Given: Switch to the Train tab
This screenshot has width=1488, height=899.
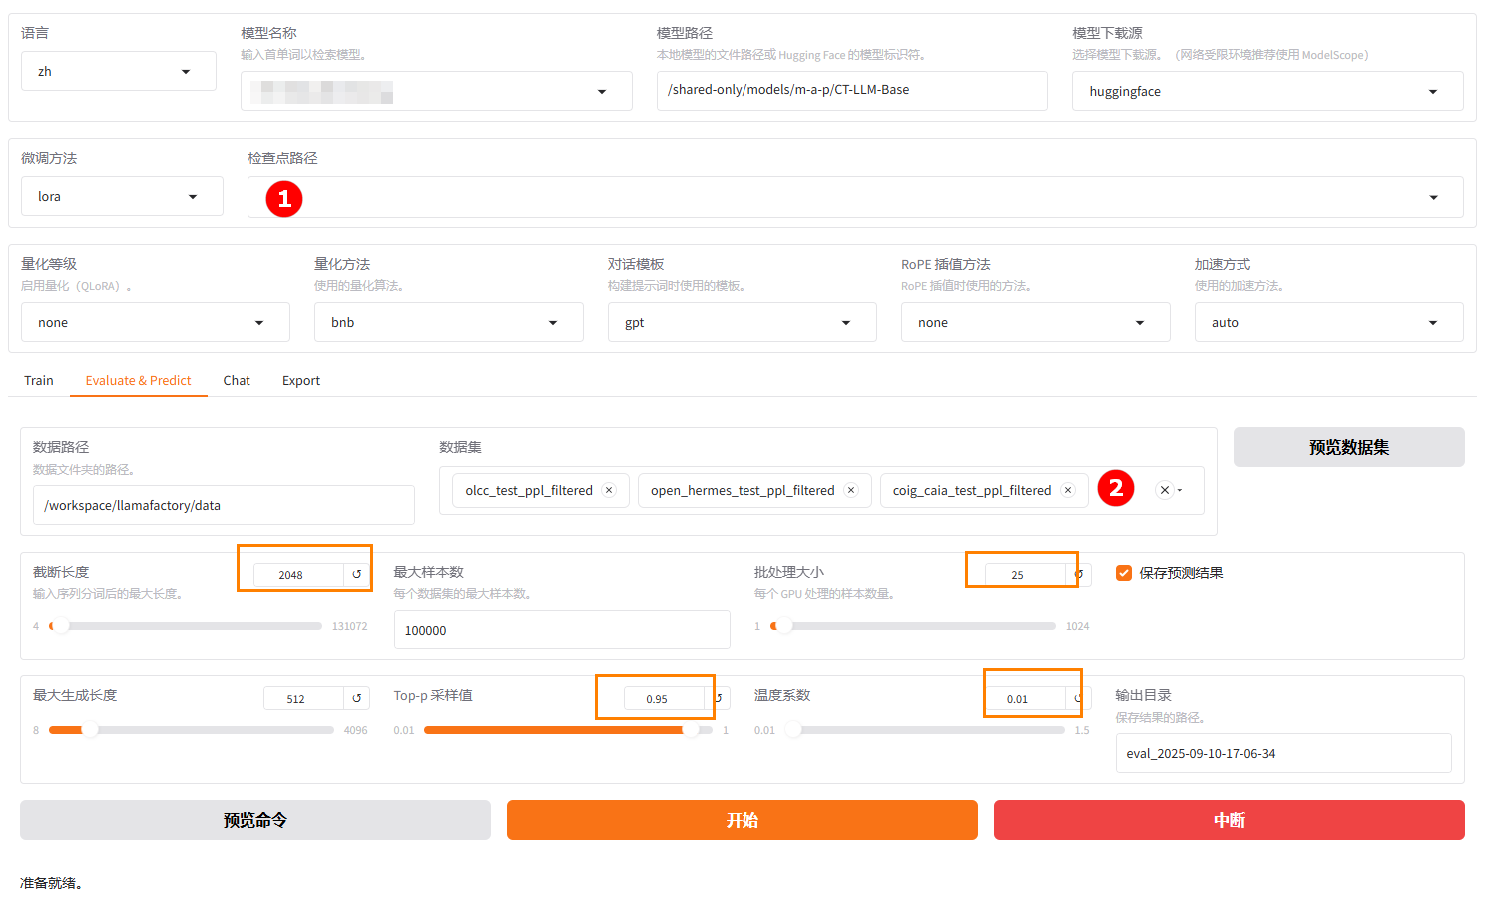Looking at the screenshot, I should [x=39, y=381].
